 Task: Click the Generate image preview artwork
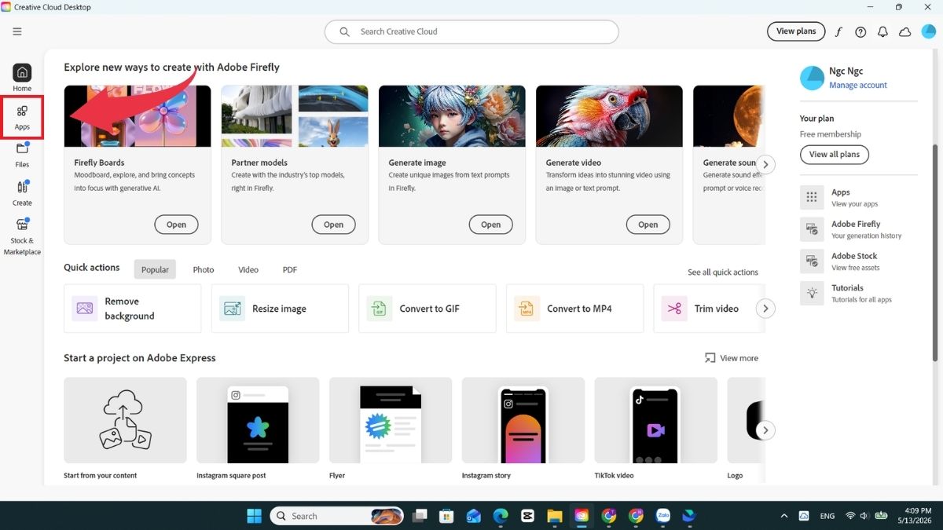452,116
